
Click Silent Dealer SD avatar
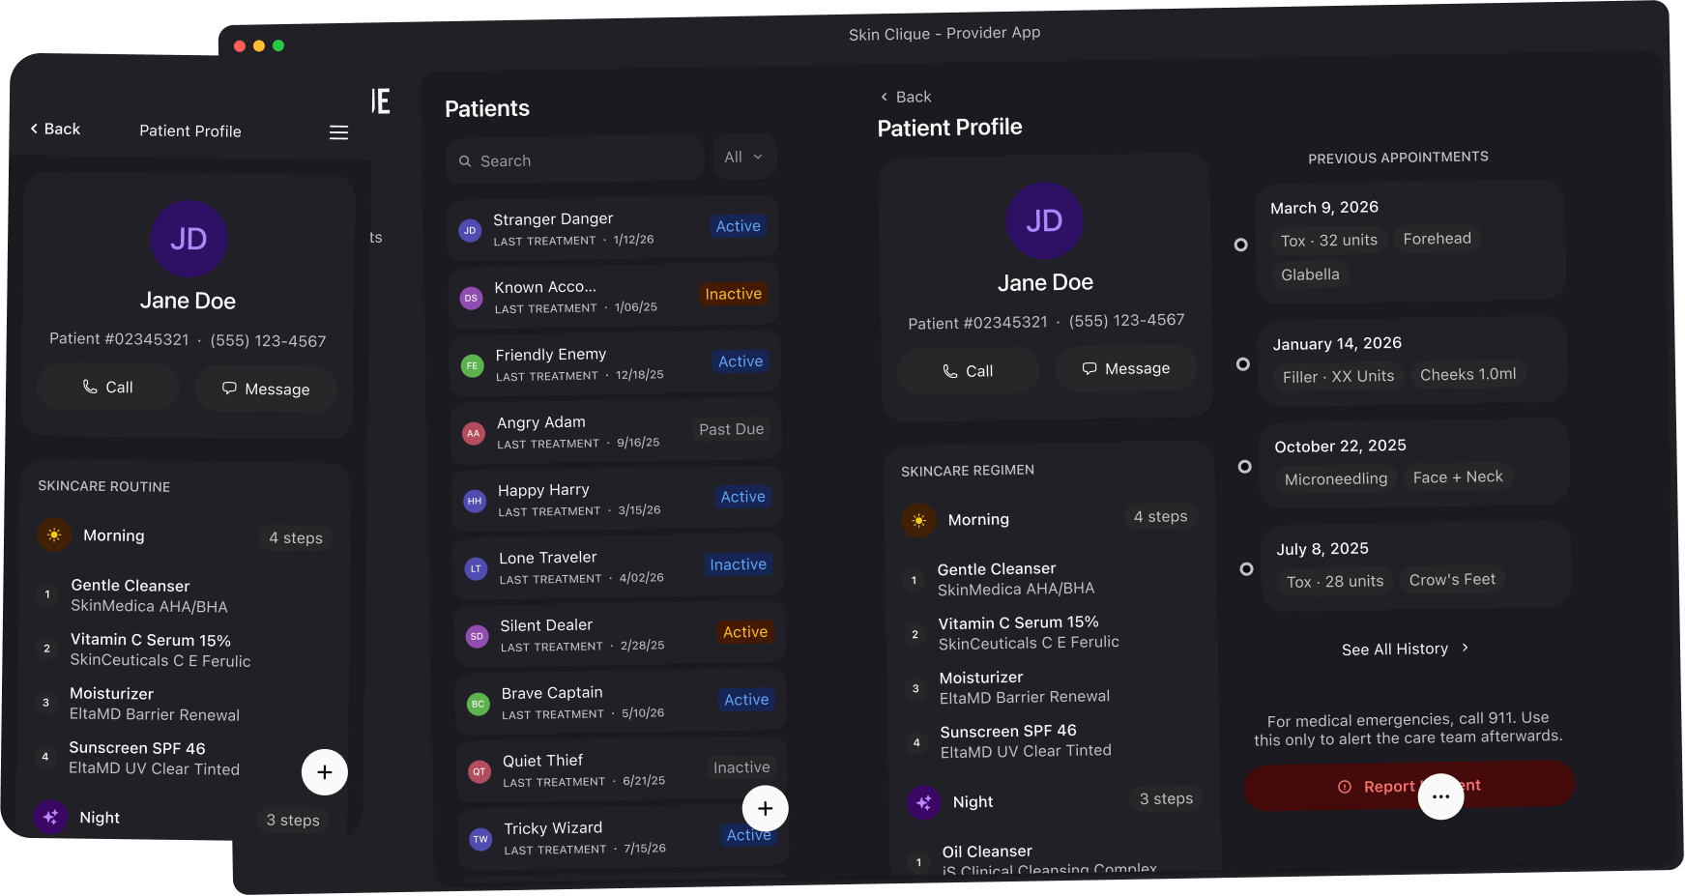(477, 636)
